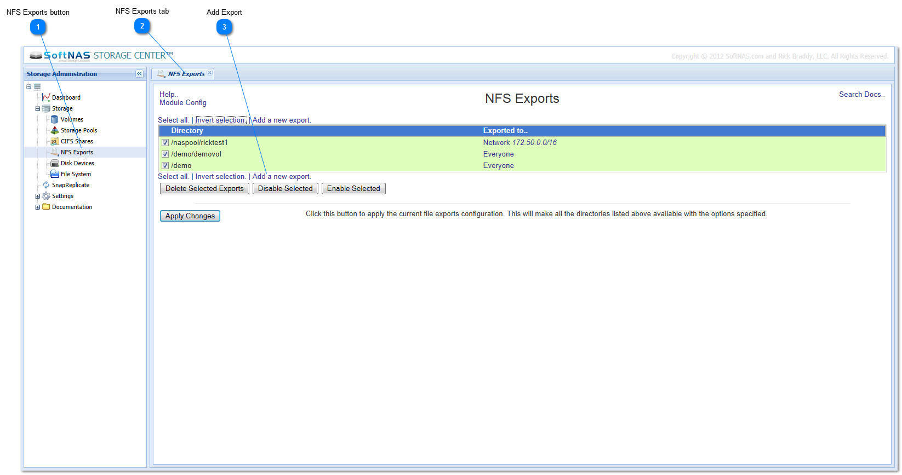Open the /naspool/ricktest1 directory link

coord(199,142)
